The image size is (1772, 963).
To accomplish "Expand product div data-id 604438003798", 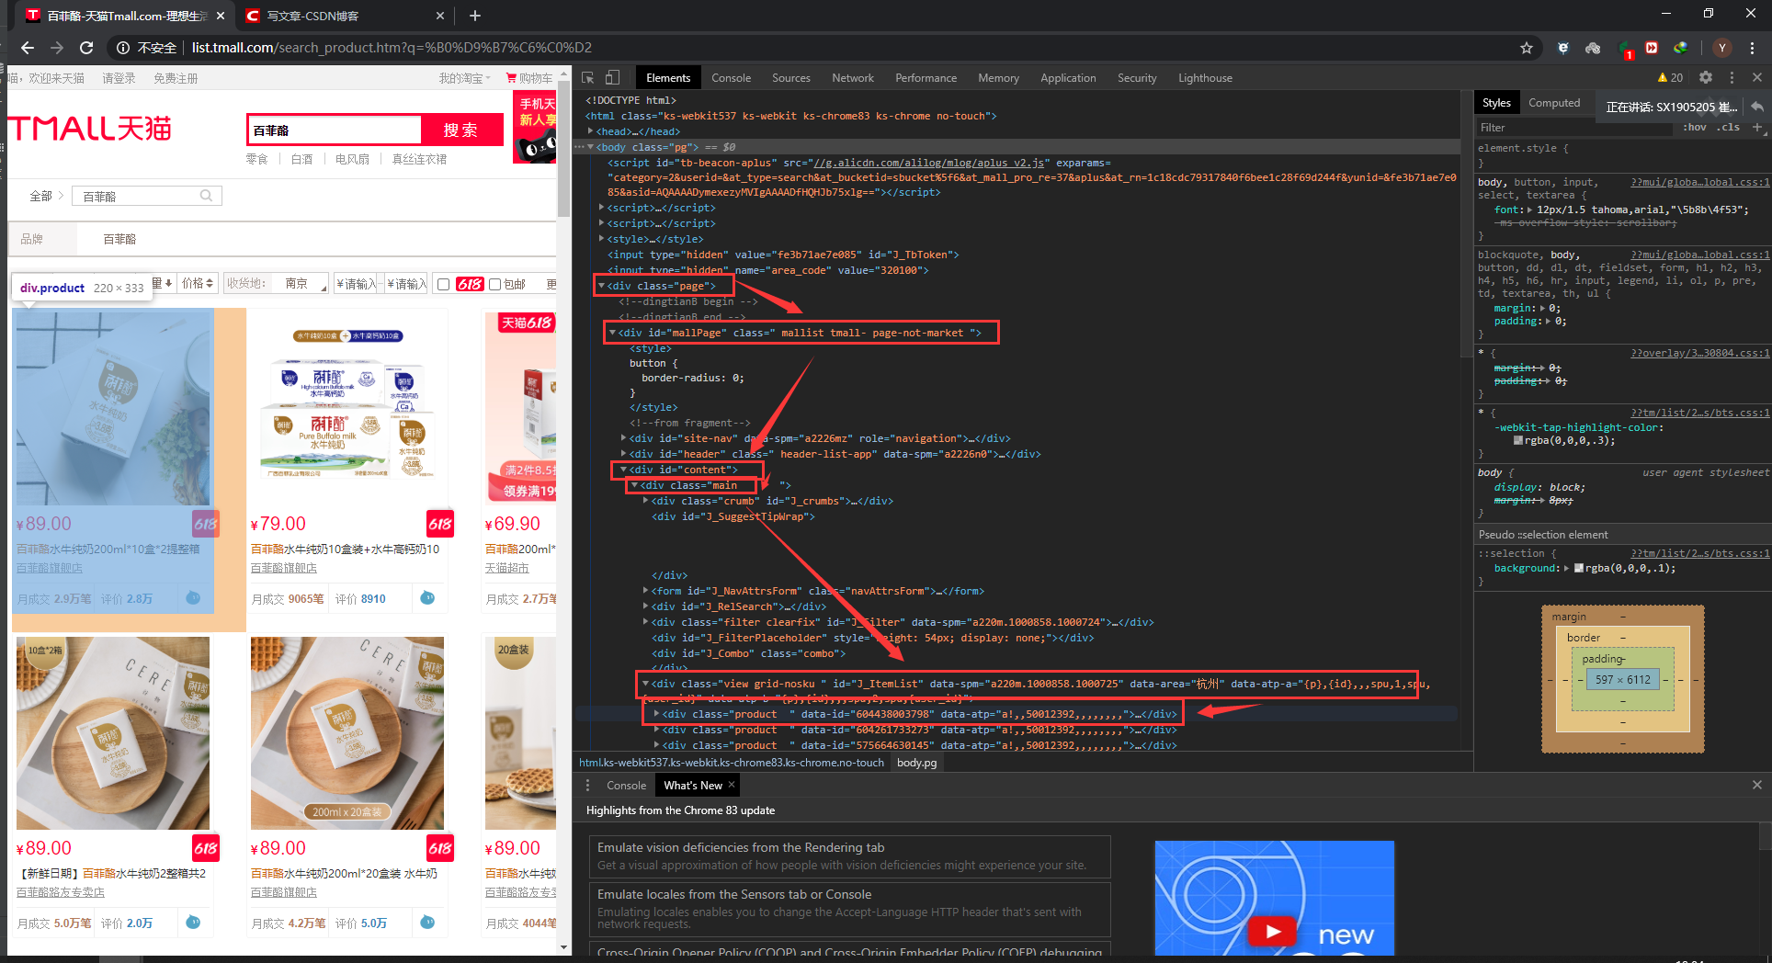I will [x=657, y=714].
